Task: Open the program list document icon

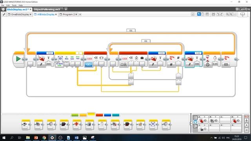Action: (193, 14)
